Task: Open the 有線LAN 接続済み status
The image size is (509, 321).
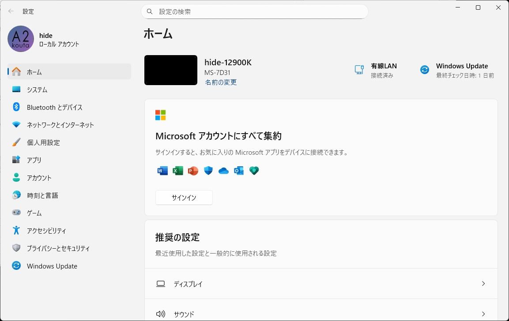Action: (376, 70)
